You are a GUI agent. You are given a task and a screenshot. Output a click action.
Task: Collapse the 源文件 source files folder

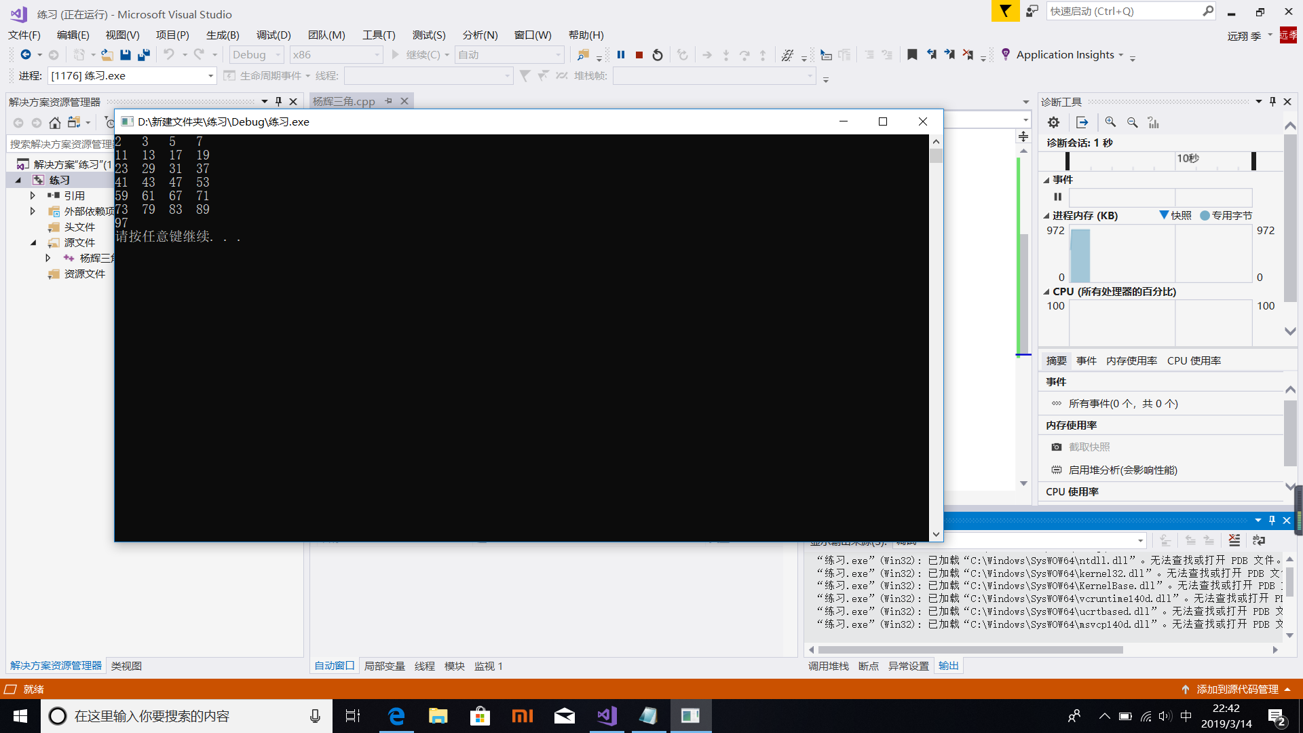(x=33, y=242)
